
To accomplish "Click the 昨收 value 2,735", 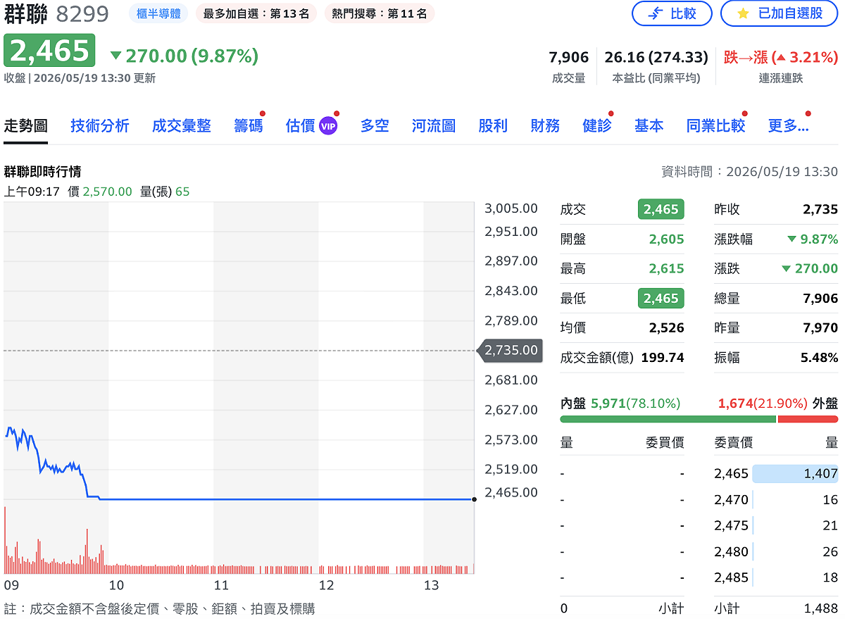I will 820,209.
